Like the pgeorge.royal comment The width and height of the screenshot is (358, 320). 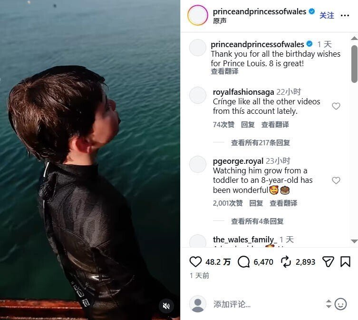point(336,180)
